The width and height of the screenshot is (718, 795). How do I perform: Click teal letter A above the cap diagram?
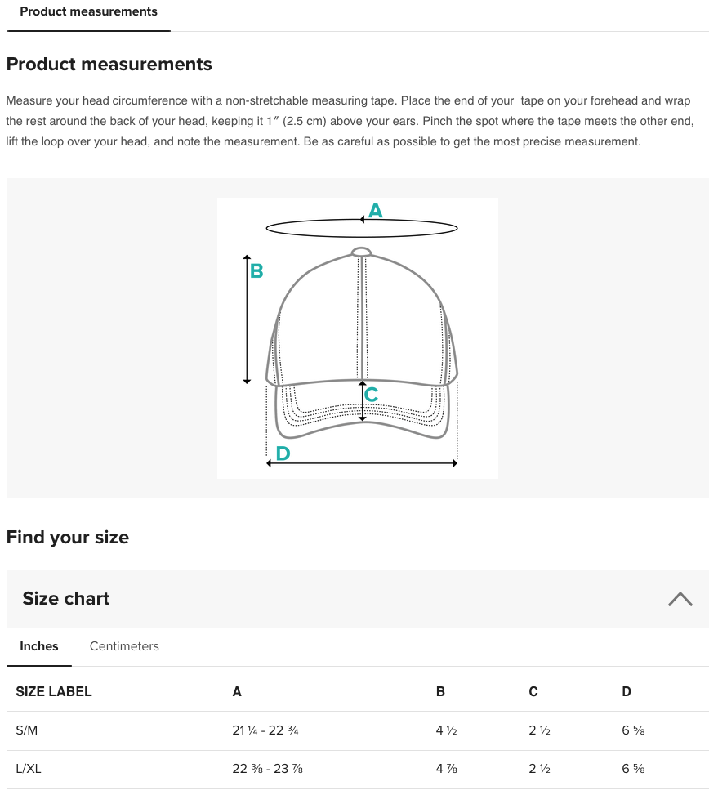pyautogui.click(x=375, y=211)
